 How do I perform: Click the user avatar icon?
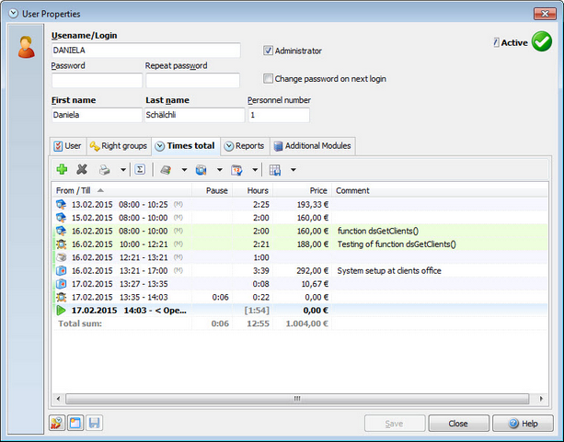point(27,47)
